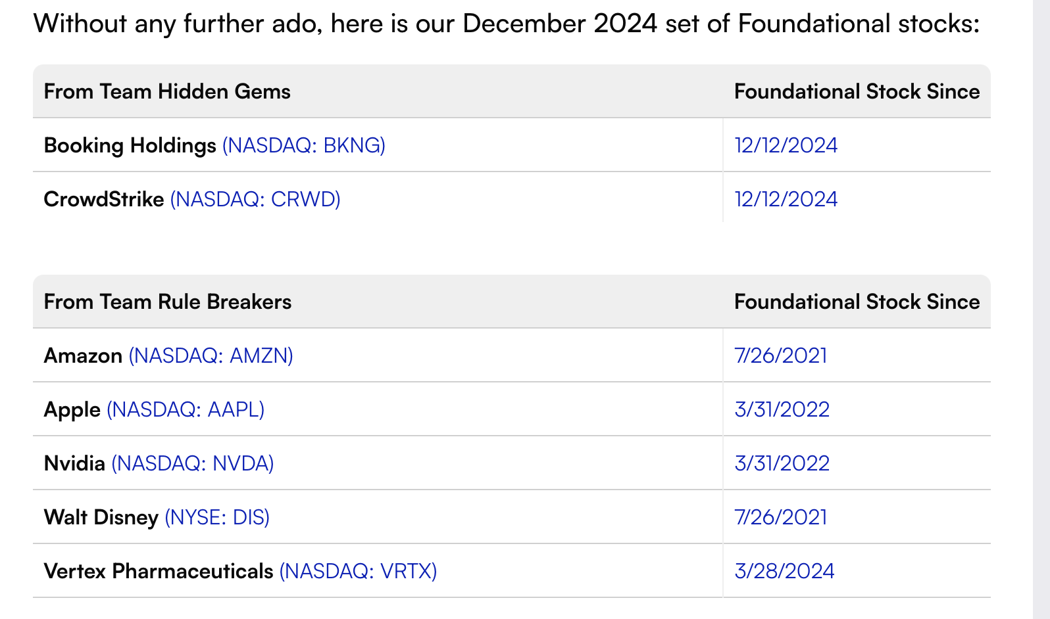Screen dimensions: 1050x619
Task: Click Booking Holdings 12/12/2024 date link
Action: pyautogui.click(x=786, y=145)
